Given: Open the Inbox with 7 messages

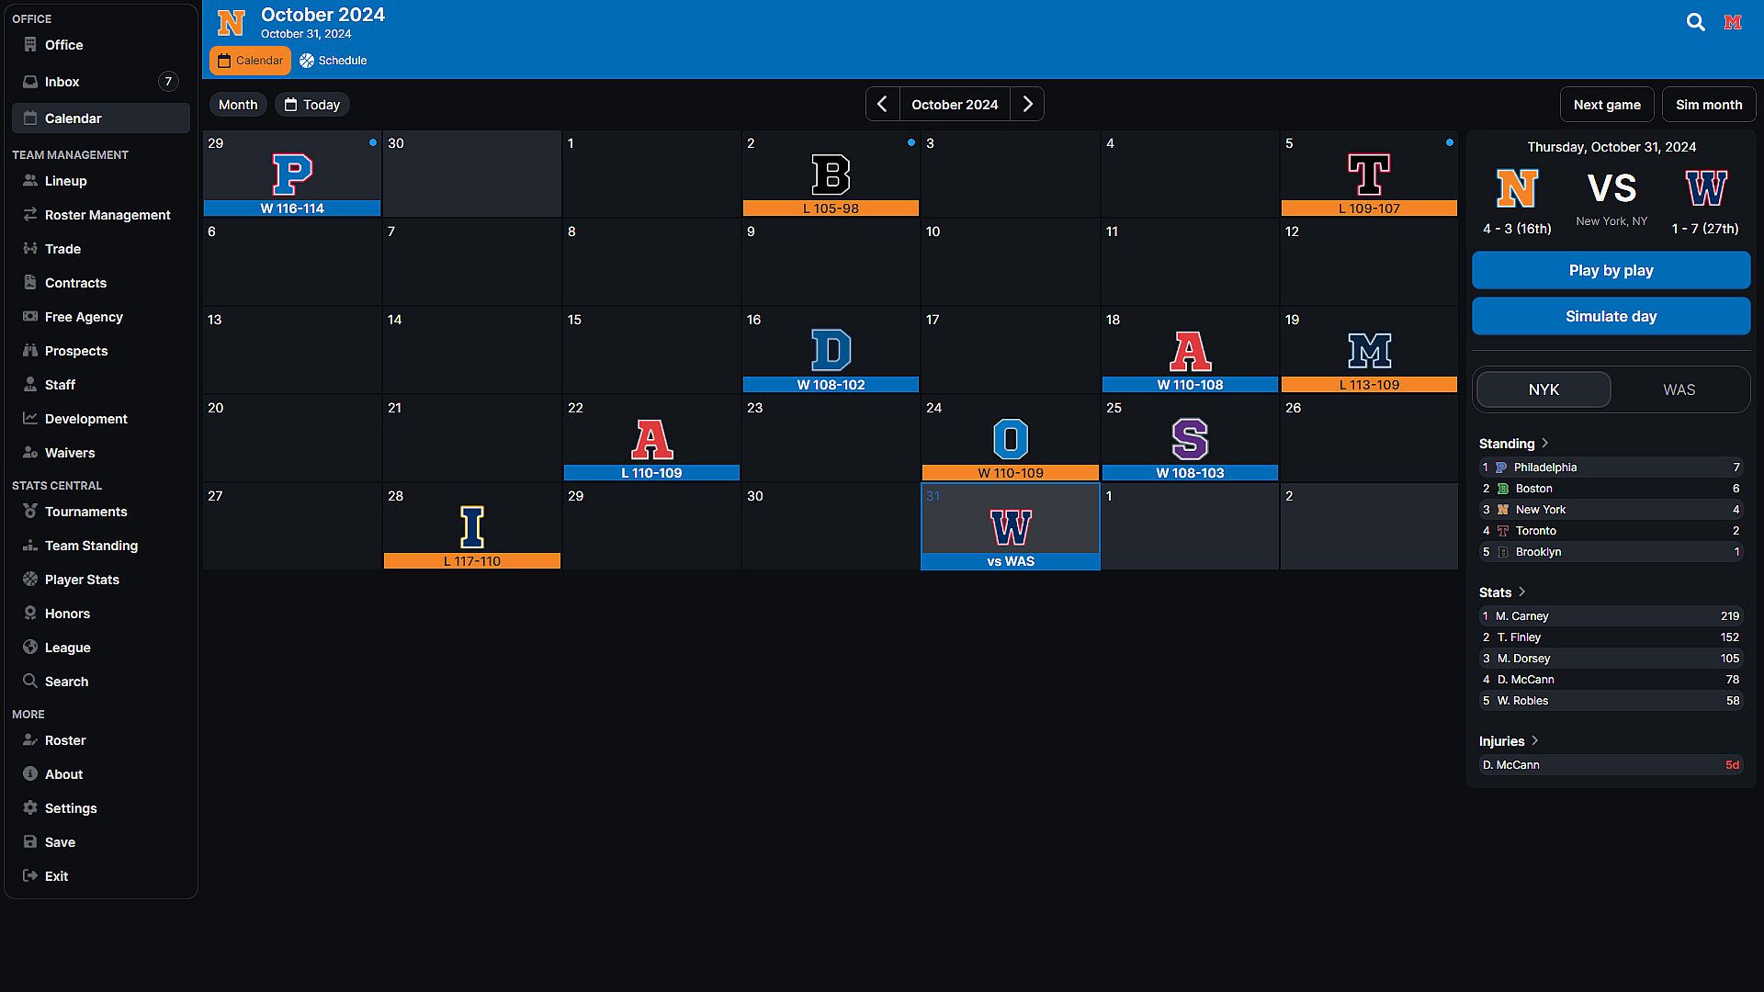Looking at the screenshot, I should click(62, 82).
